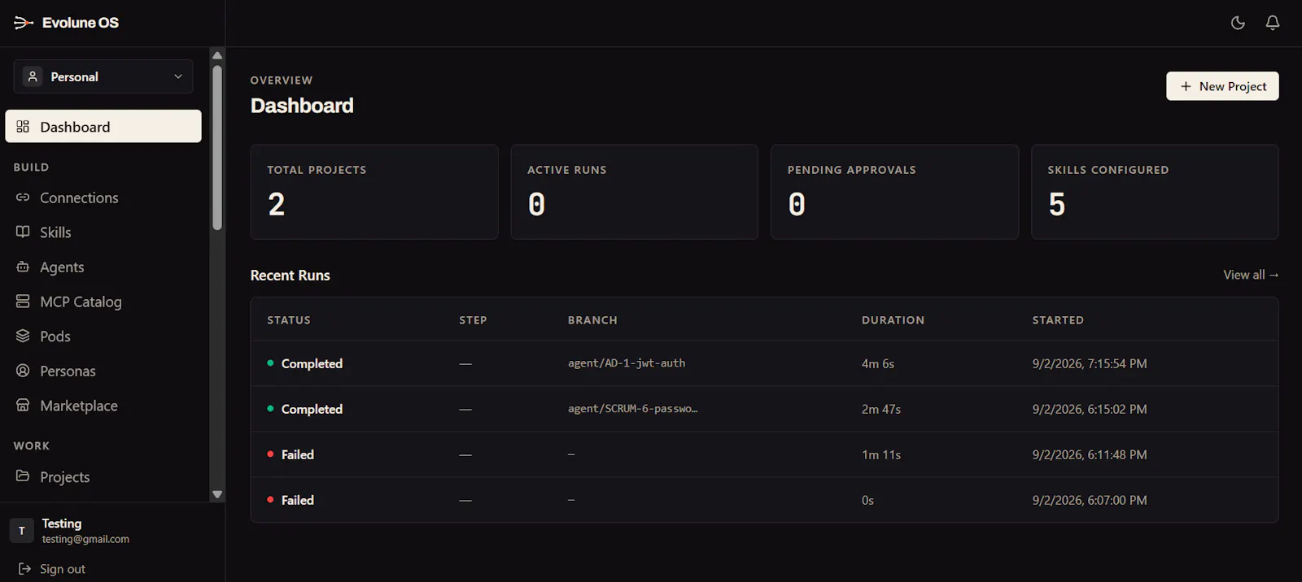Screen dimensions: 1302x582
Task: Open MCP Catalog server icon
Action: pyautogui.click(x=23, y=302)
